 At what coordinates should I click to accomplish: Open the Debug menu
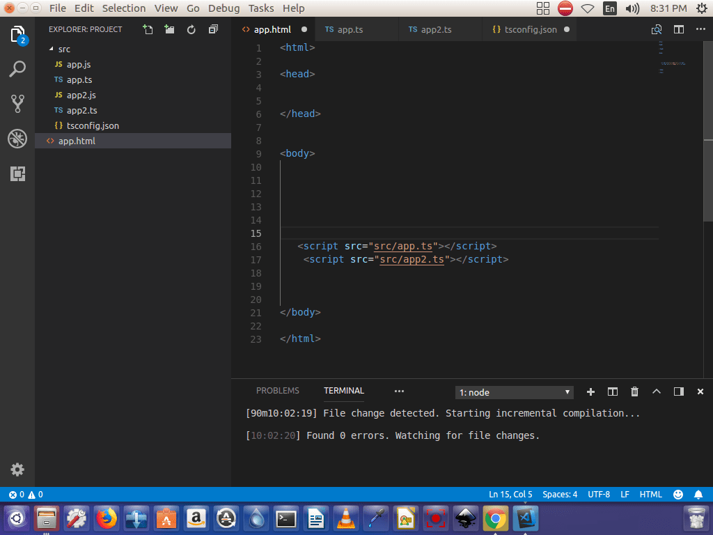tap(224, 8)
